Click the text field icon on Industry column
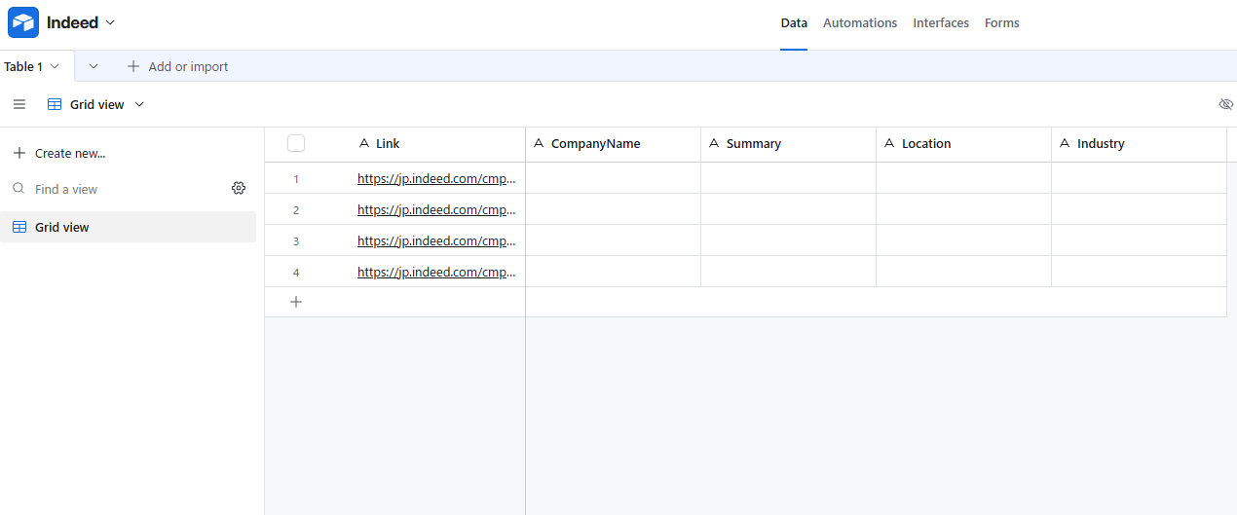Screen dimensions: 1237x515 click(1065, 143)
